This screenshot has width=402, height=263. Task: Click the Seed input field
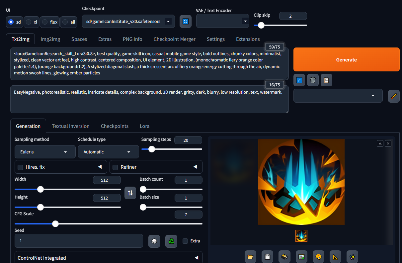(x=79, y=241)
